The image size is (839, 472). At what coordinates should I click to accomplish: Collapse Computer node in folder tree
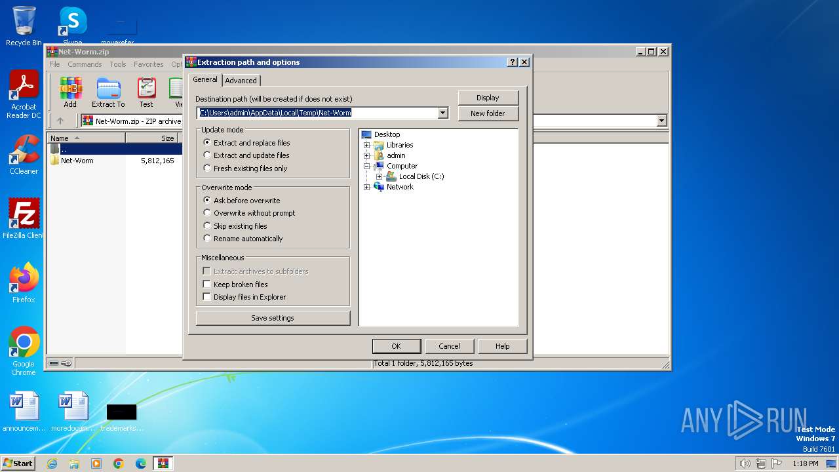367,166
